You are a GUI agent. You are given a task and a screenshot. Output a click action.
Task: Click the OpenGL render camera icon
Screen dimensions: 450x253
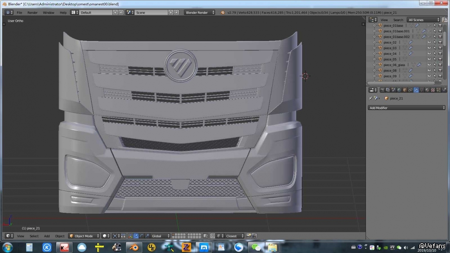tap(248, 236)
